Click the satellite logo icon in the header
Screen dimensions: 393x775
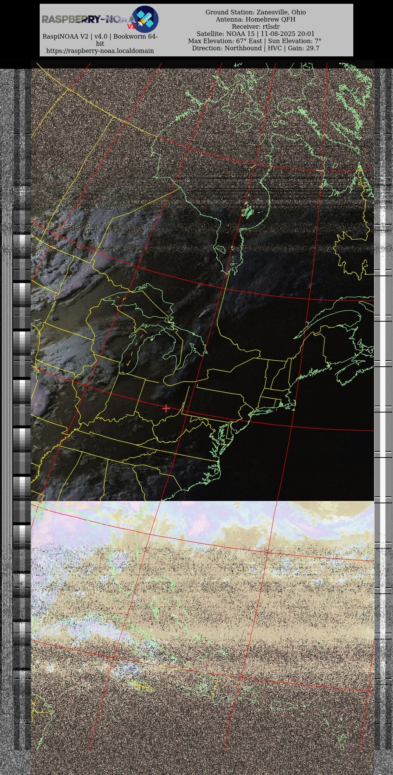[x=145, y=19]
